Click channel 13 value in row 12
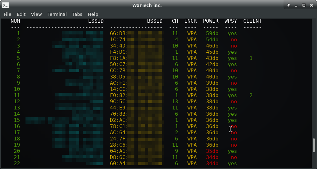The image size is (317, 169). [175, 102]
